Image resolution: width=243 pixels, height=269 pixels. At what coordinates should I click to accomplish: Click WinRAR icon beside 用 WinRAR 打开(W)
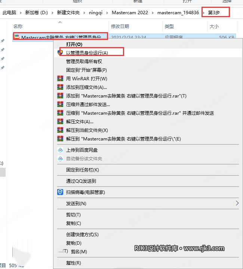tap(60, 78)
